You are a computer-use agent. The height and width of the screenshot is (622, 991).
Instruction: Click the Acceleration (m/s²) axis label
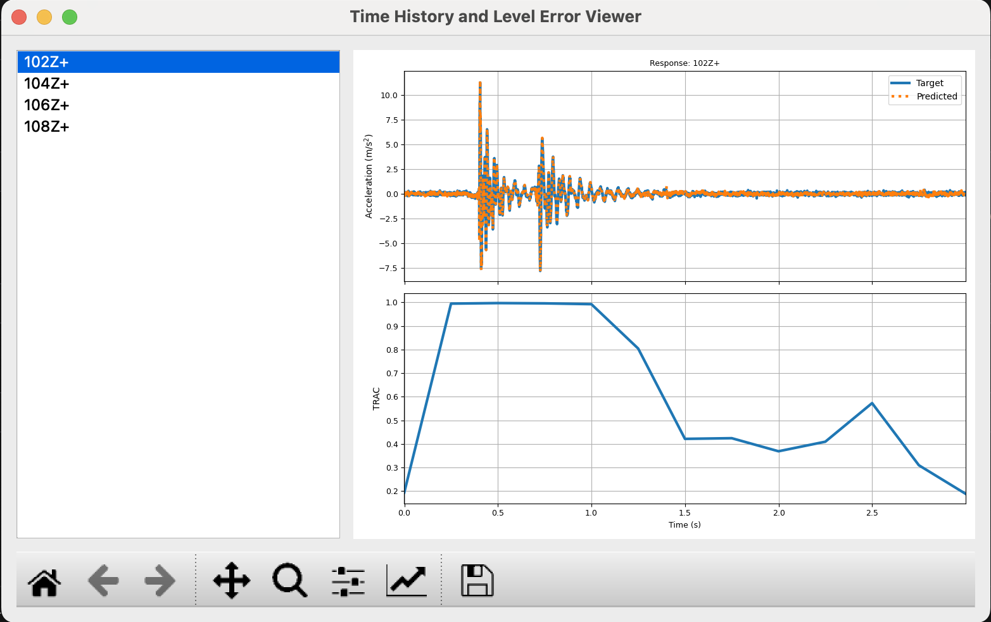click(x=369, y=176)
